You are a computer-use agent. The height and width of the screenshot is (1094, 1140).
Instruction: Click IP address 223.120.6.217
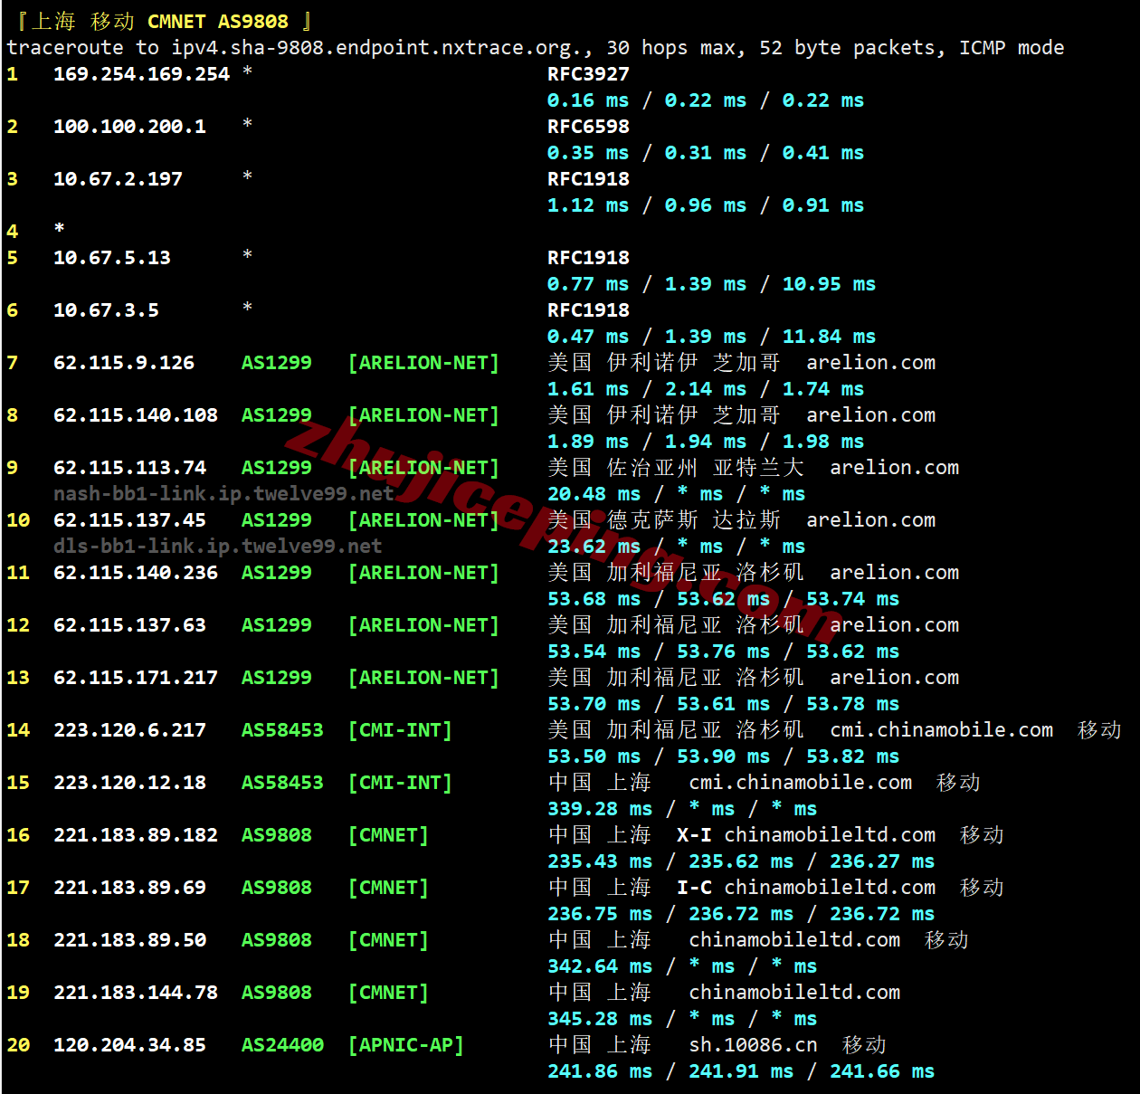130,730
